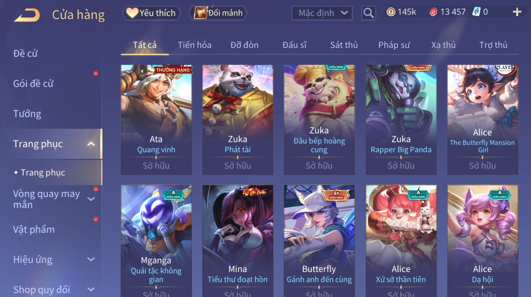Select the Butterfly Gánh anh đến cùng skin
Image resolution: width=531 pixels, height=297 pixels.
click(x=319, y=241)
